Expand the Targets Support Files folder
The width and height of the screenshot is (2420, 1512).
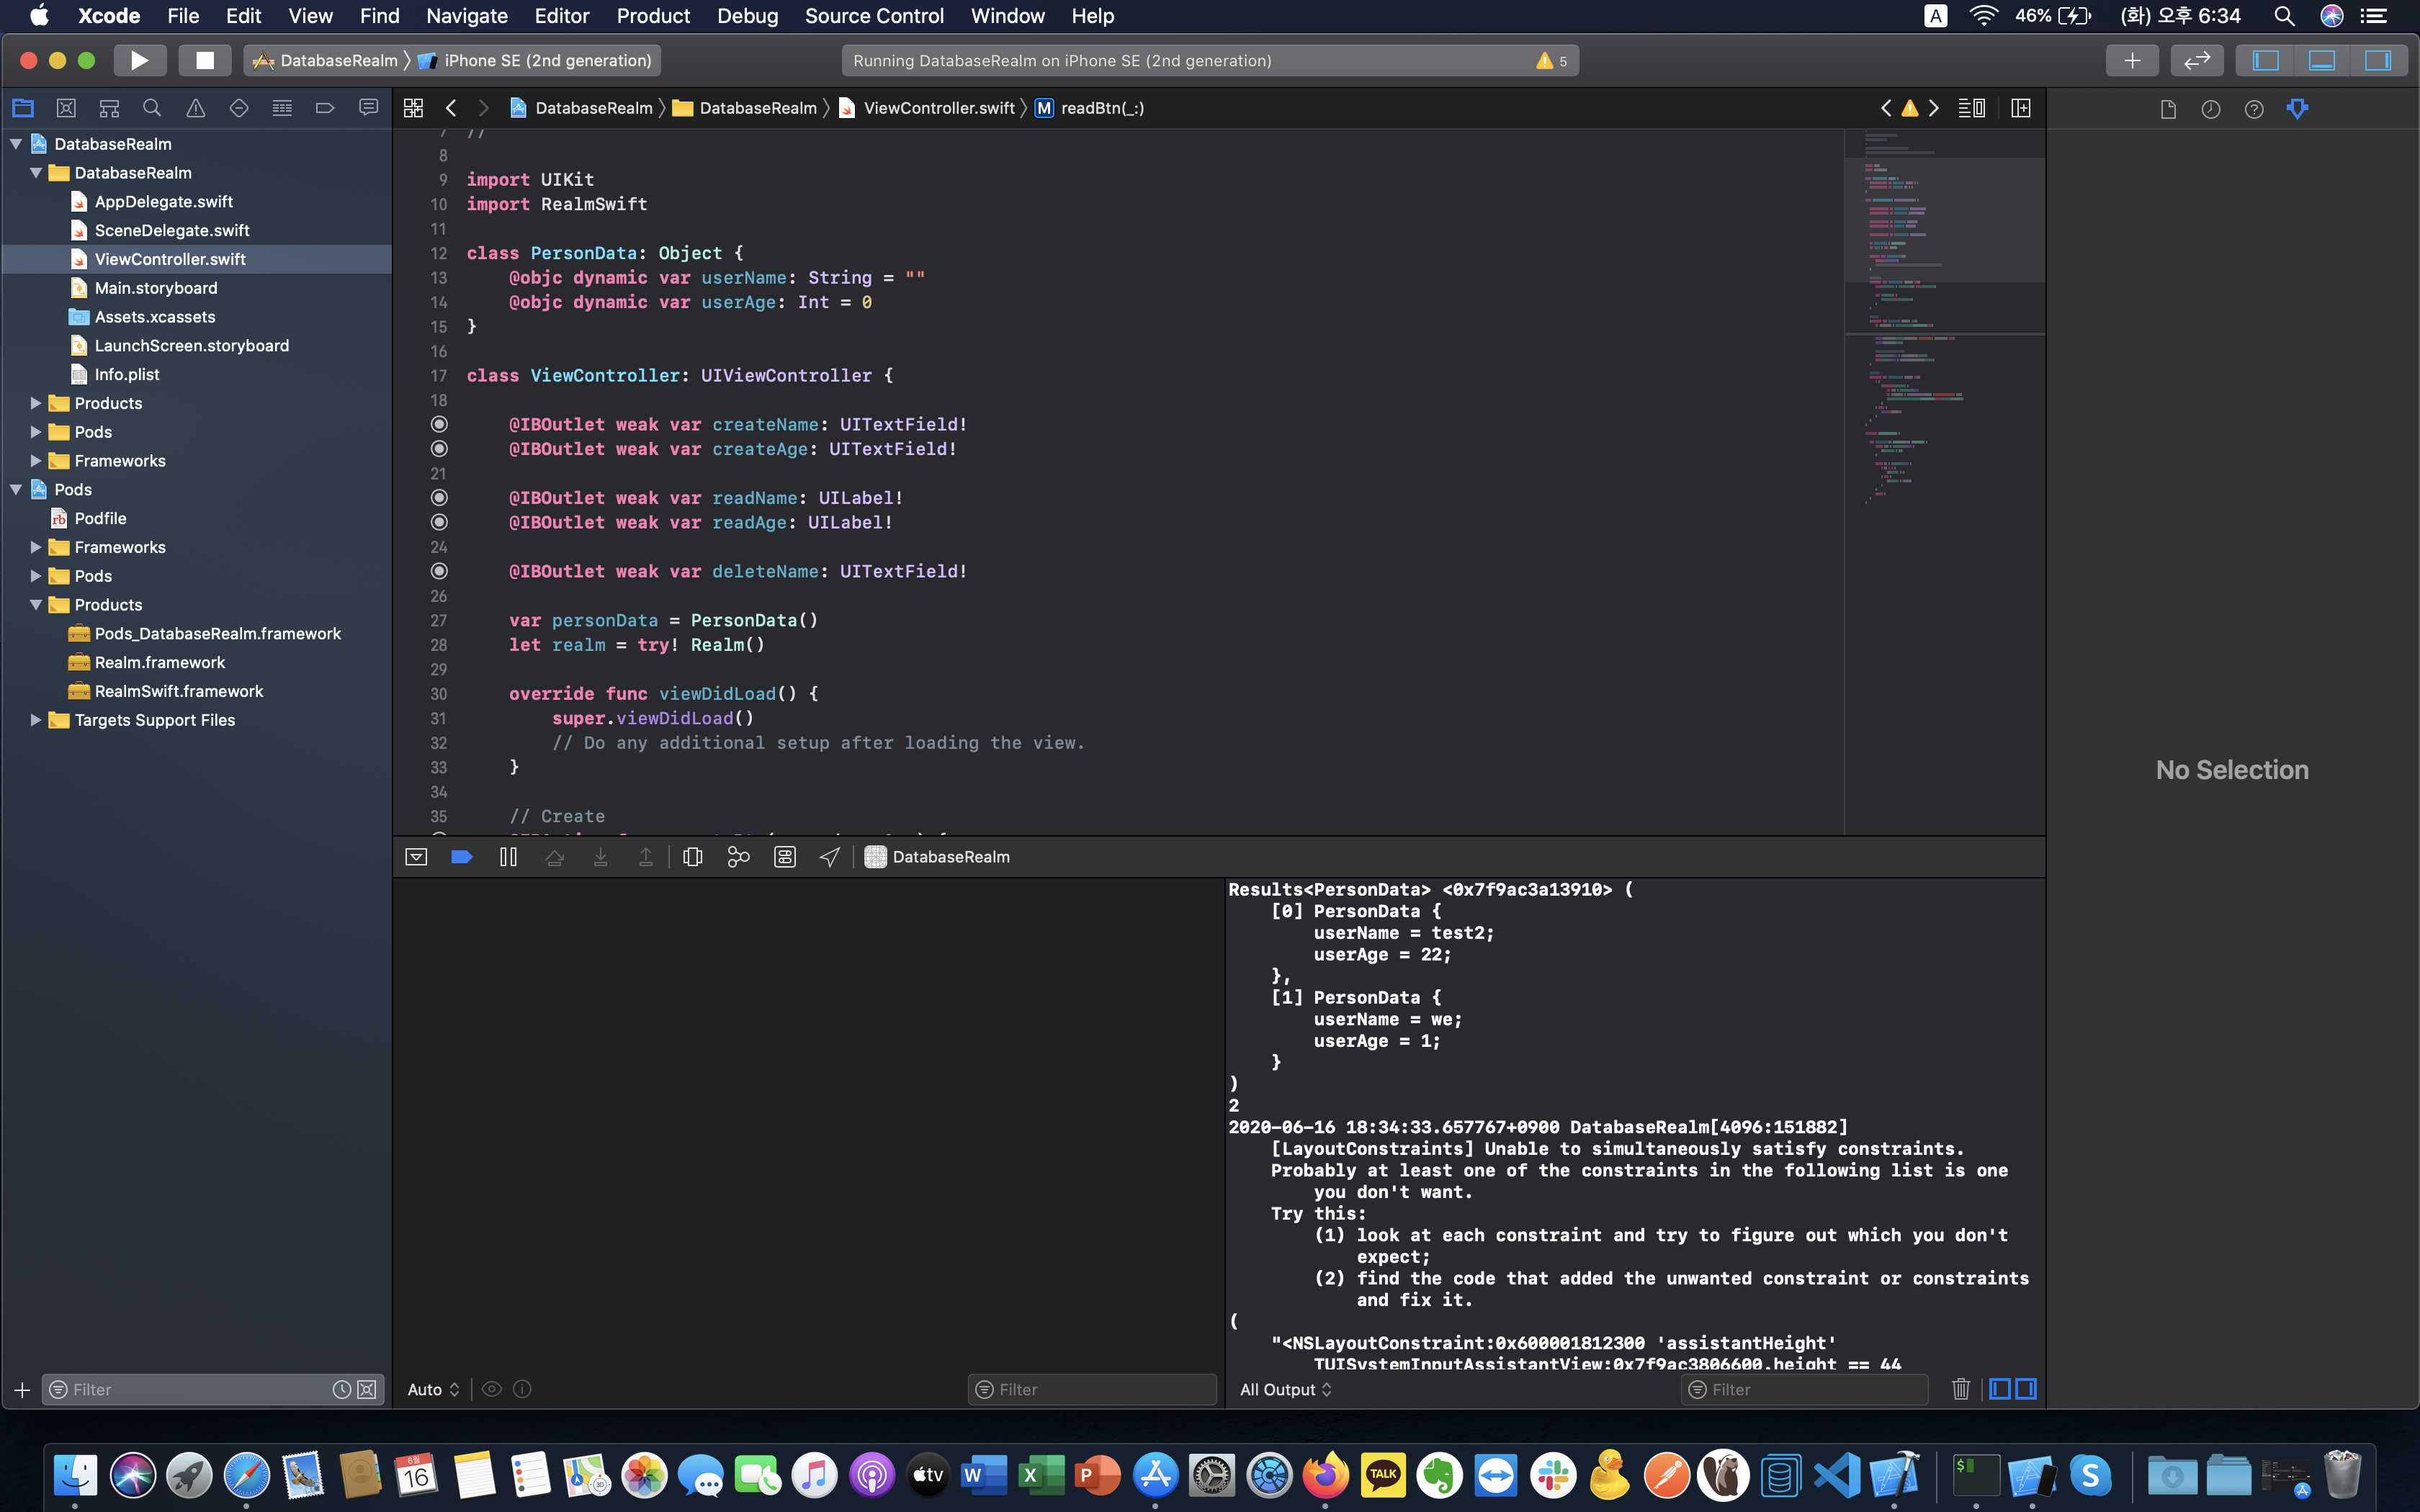35,720
